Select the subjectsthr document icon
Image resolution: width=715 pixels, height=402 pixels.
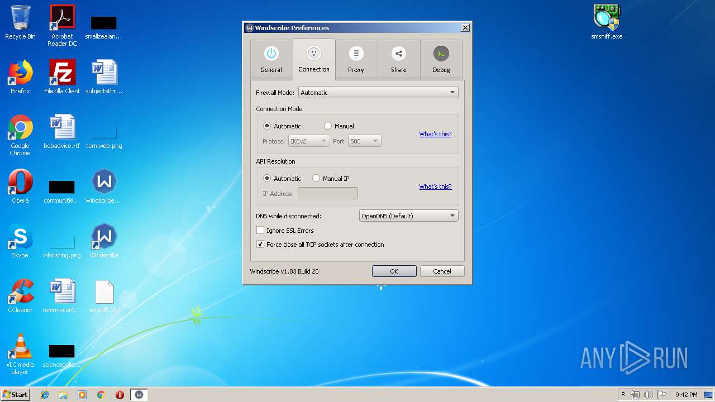104,76
